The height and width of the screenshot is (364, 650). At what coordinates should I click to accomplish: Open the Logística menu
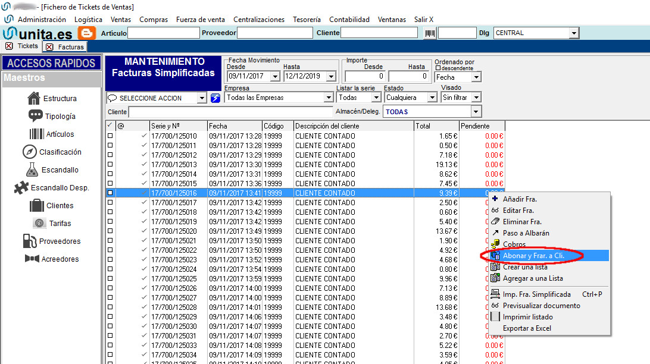88,20
